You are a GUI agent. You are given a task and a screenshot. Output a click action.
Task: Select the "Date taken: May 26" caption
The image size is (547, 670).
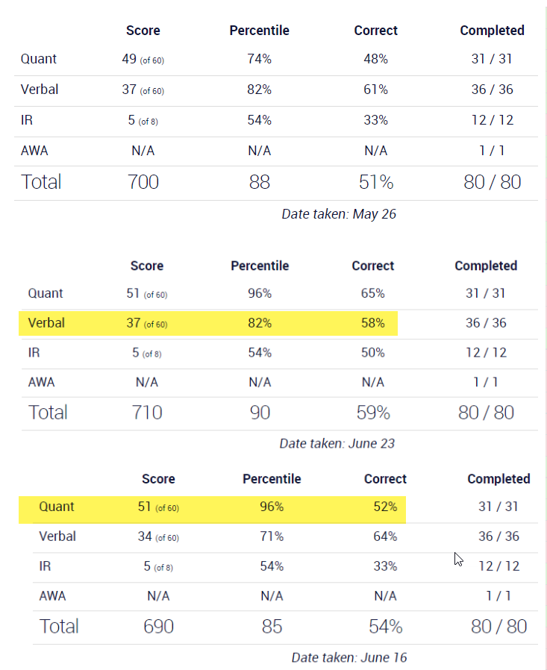point(339,214)
